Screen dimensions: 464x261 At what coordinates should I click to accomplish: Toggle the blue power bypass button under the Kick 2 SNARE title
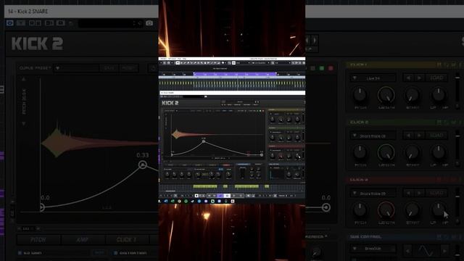click(x=10, y=22)
